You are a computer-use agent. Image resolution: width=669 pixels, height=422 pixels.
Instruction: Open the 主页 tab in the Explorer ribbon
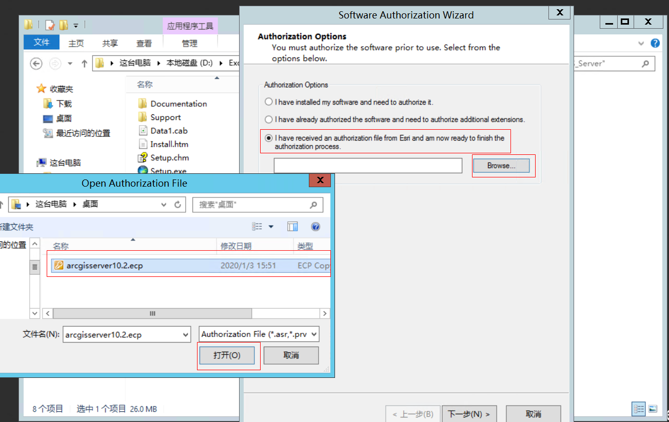tap(76, 44)
